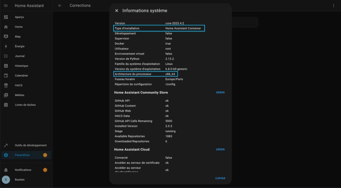Click the Informations système dialog title

pyautogui.click(x=145, y=11)
